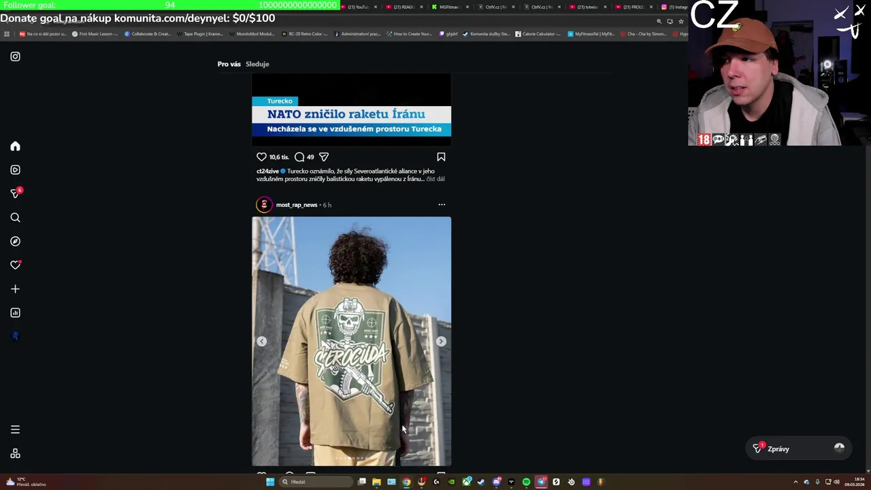
Task: Switch to the Sleduje tab
Action: tap(257, 64)
